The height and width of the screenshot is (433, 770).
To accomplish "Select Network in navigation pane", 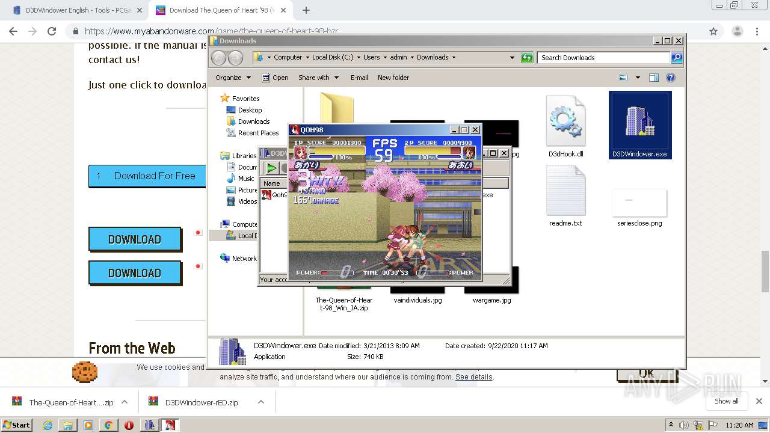I will (x=244, y=259).
